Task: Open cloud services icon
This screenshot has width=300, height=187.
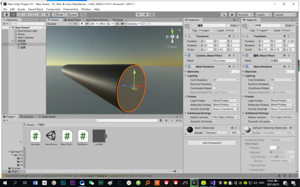Action: pyautogui.click(x=231, y=14)
